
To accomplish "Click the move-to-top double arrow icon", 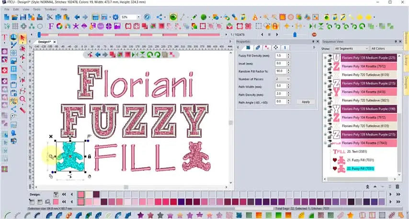I will 367,186.
